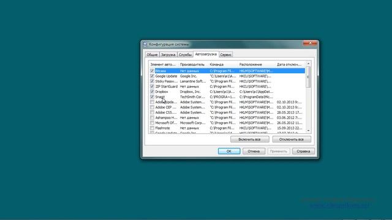Cancel with the Отмена button
The image size is (392, 220).
point(254,151)
